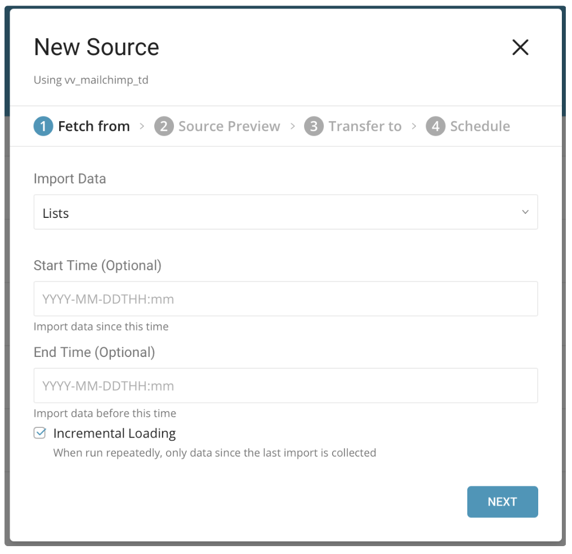
Task: Switch to the Source Preview step
Action: (x=229, y=126)
